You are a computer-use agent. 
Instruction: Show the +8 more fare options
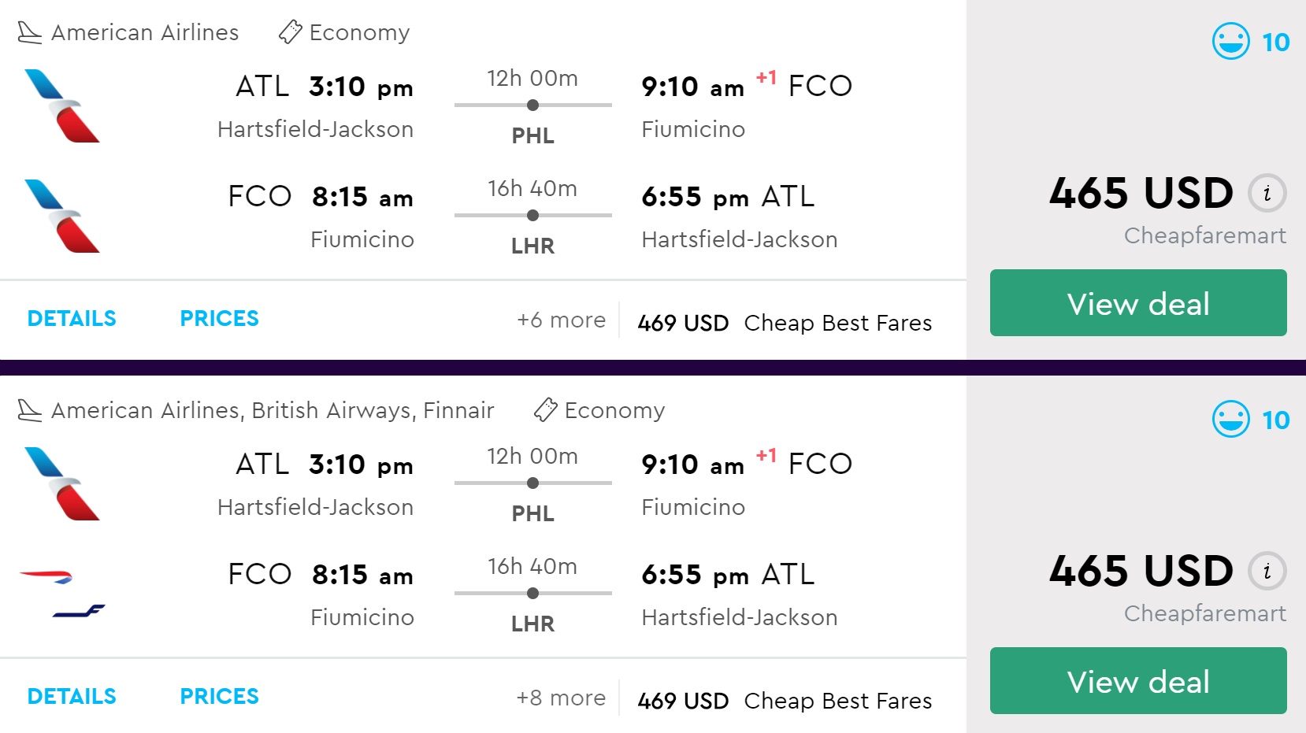coord(561,698)
